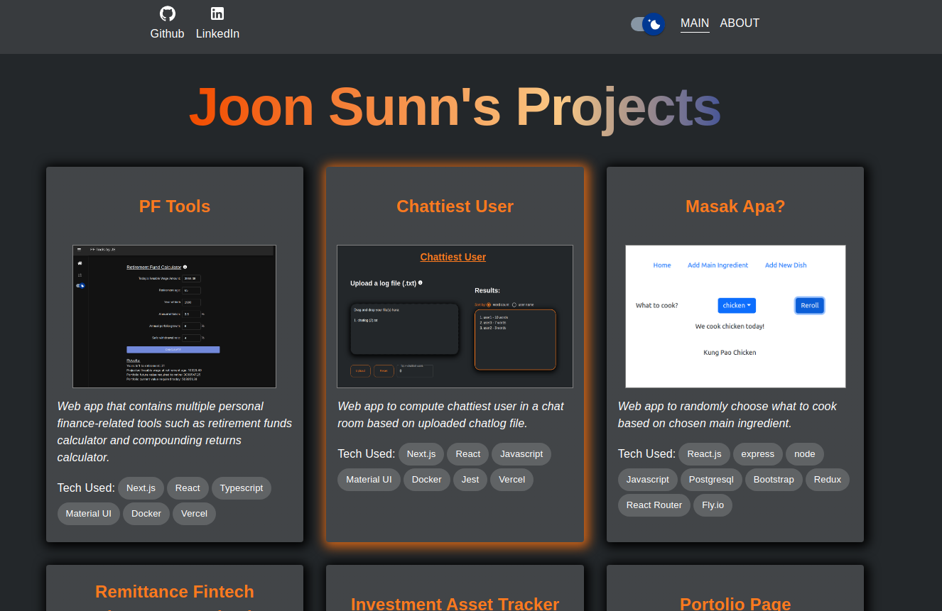Open the Masak Apa screenshot thumbnail
942x611 pixels.
[735, 316]
